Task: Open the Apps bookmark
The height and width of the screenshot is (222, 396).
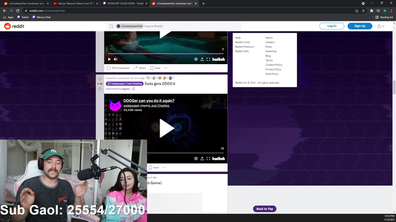Action: [x=8, y=17]
